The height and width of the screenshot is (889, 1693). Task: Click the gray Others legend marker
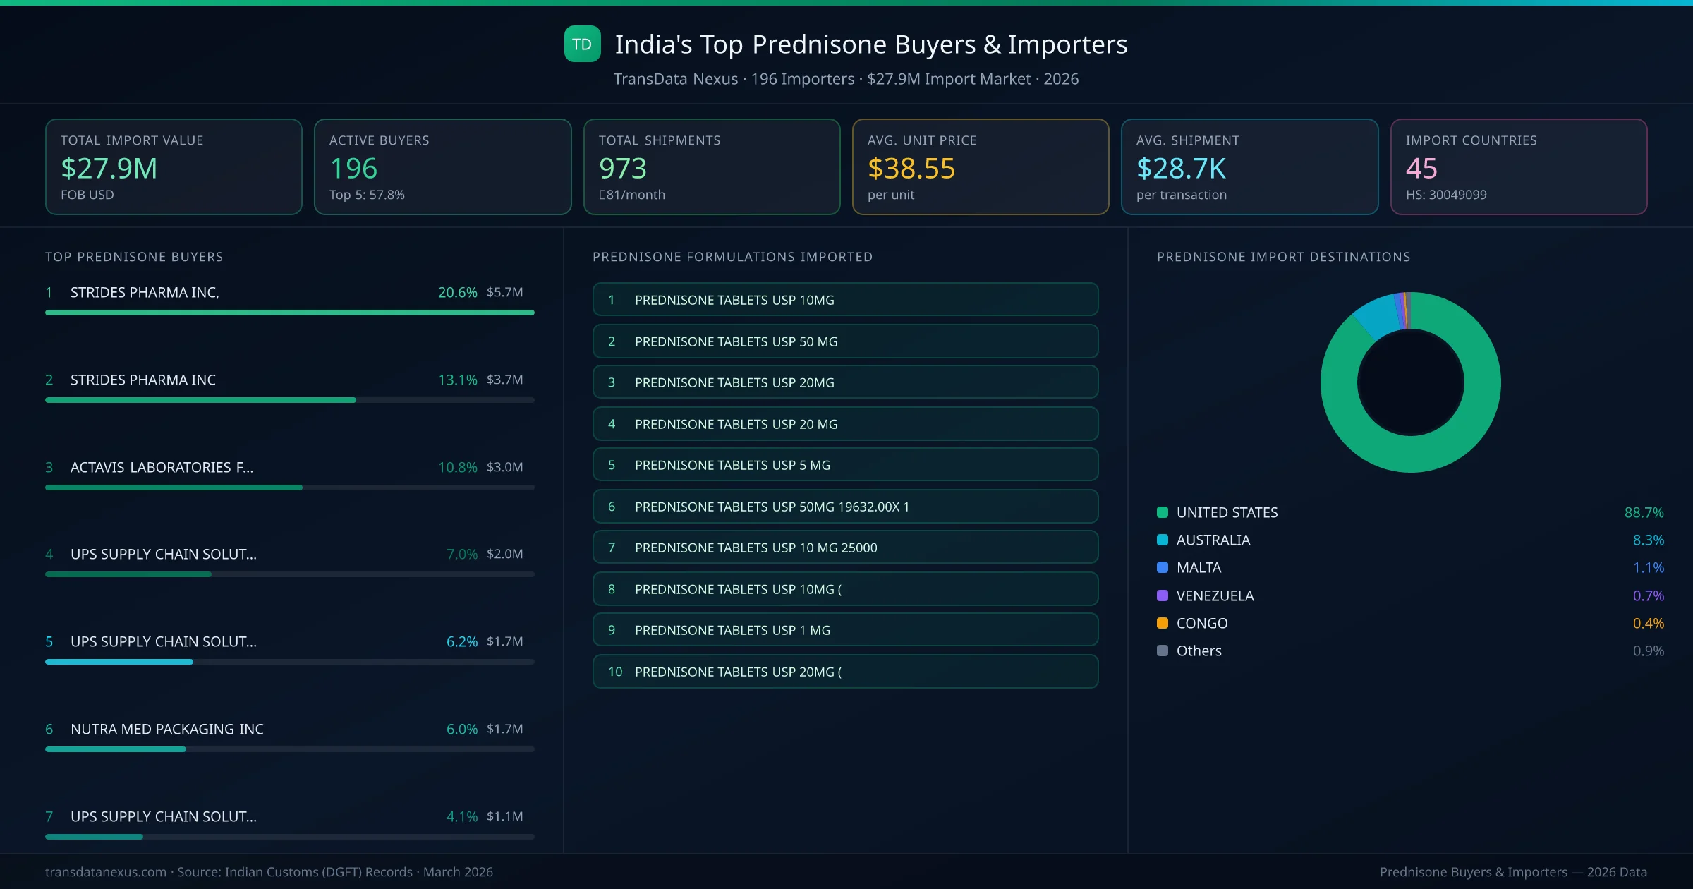click(1162, 651)
